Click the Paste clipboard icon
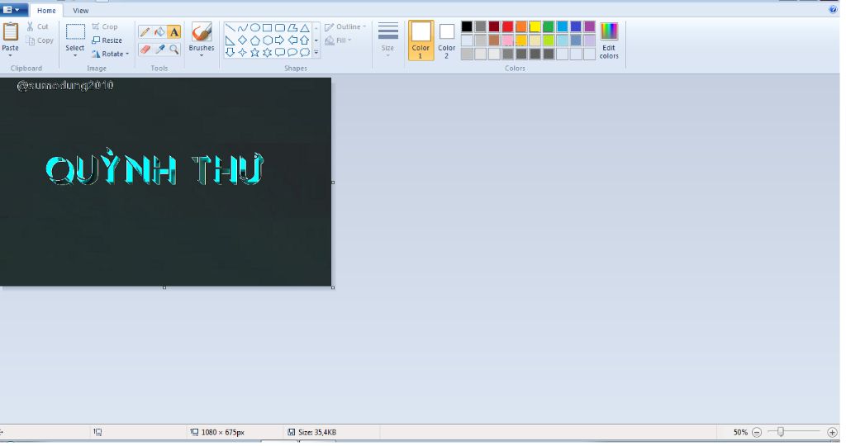Viewport: 846px width, 446px height. [x=10, y=32]
